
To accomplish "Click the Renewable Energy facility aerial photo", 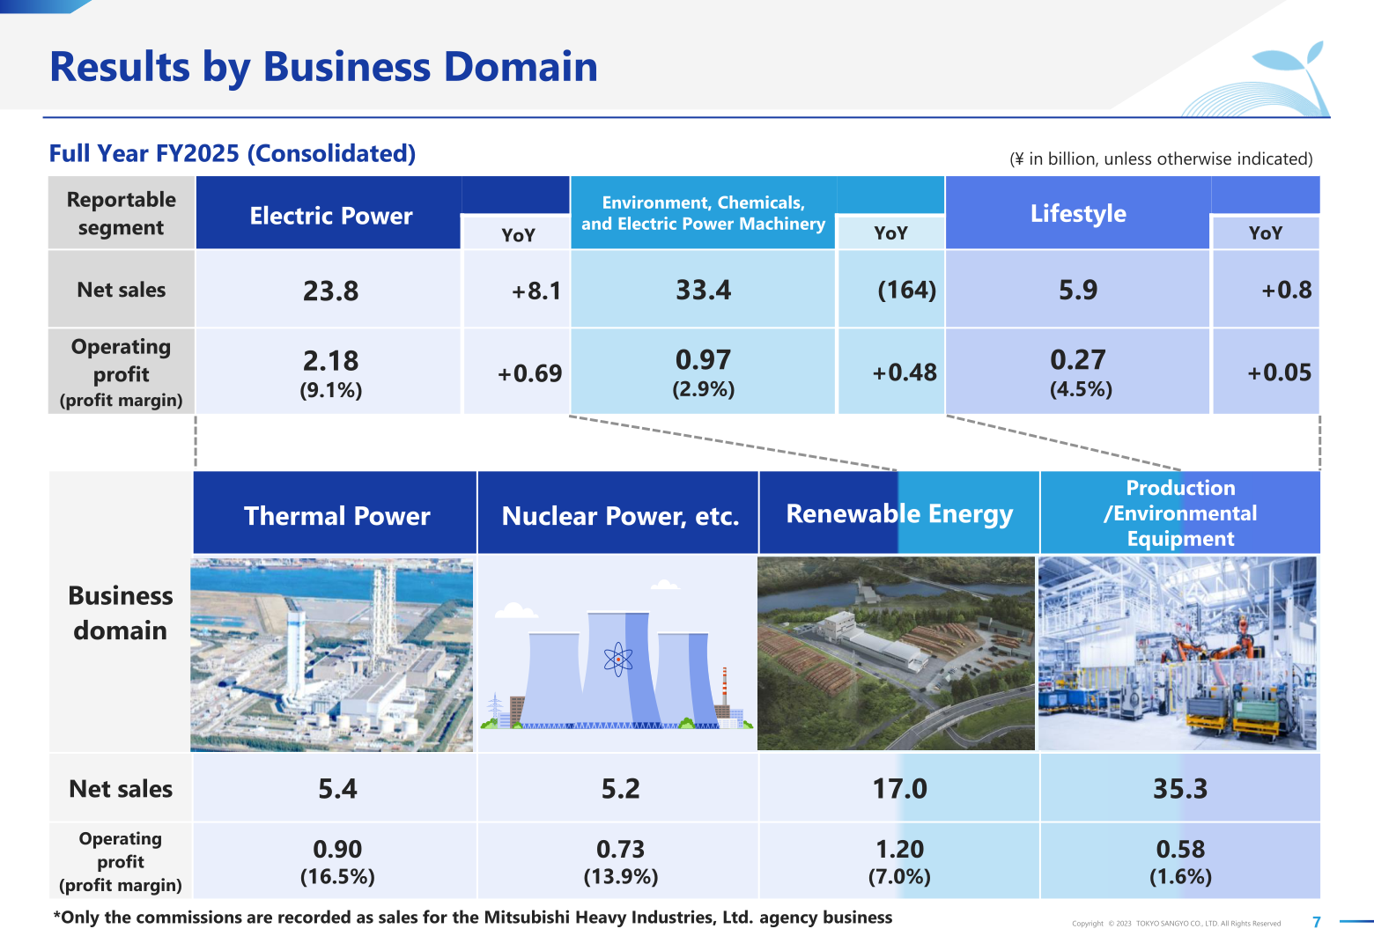I will pos(897,654).
